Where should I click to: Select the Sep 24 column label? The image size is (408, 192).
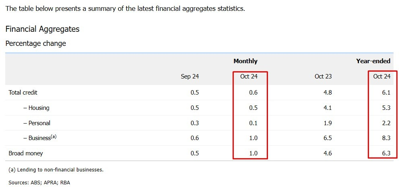190,76
